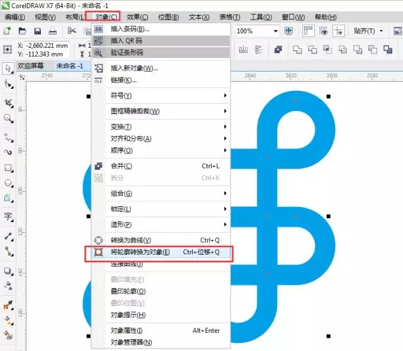Select the Crop tool

pos(8,103)
